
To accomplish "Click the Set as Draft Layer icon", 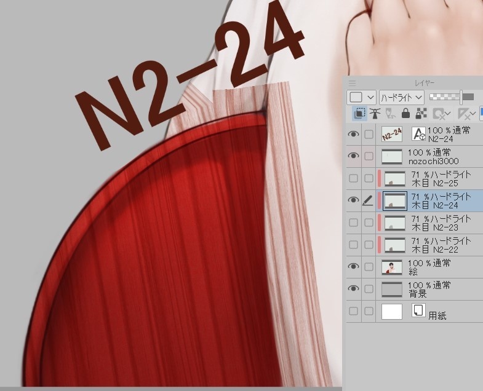I will tap(391, 114).
